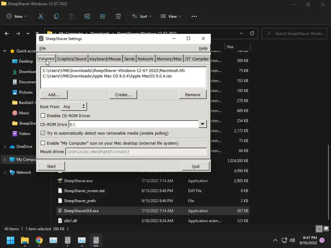Open the CD-ROM Drive dropdown arrow
Image resolution: width=331 pixels, height=248 pixels.
(x=202, y=124)
